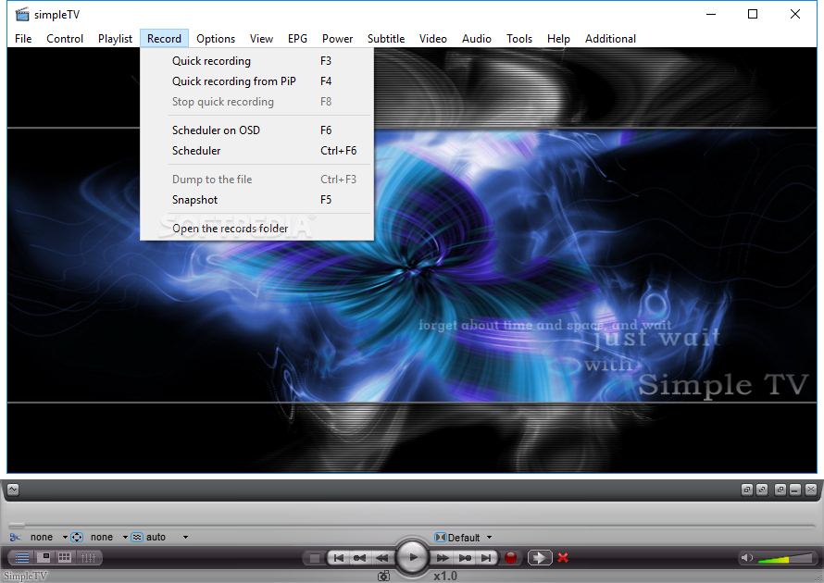
Task: Click the rewind button
Action: (382, 558)
